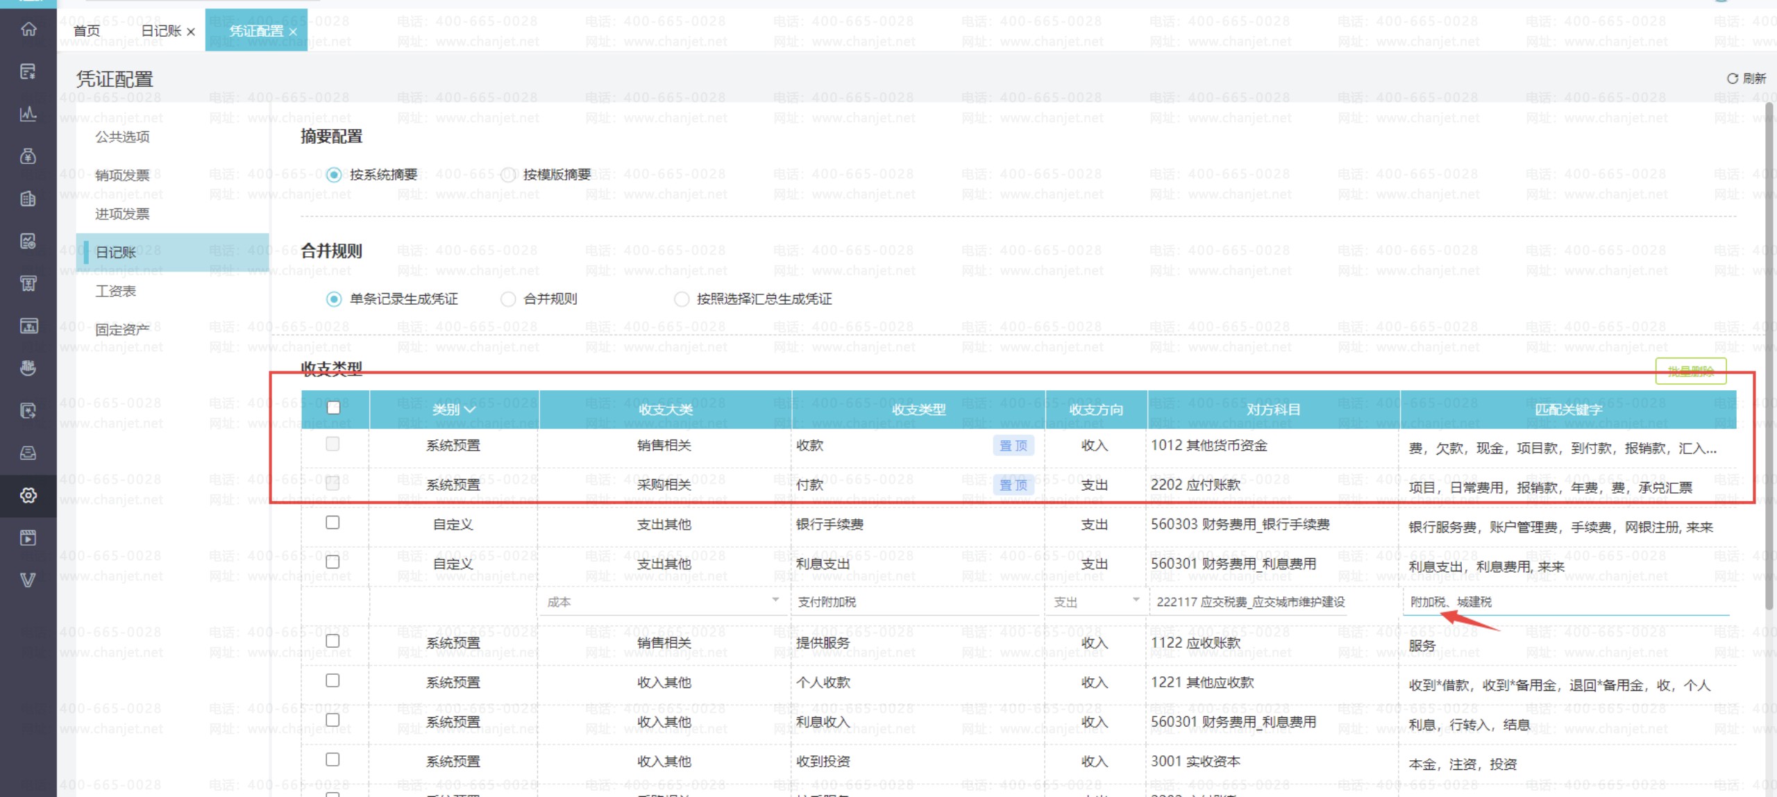Choose the 合并规则 radio button
The width and height of the screenshot is (1777, 797).
(509, 299)
